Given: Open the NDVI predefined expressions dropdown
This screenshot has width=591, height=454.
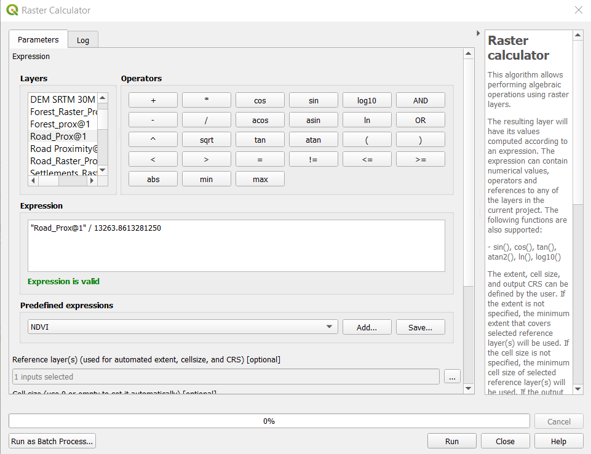Looking at the screenshot, I should point(183,327).
